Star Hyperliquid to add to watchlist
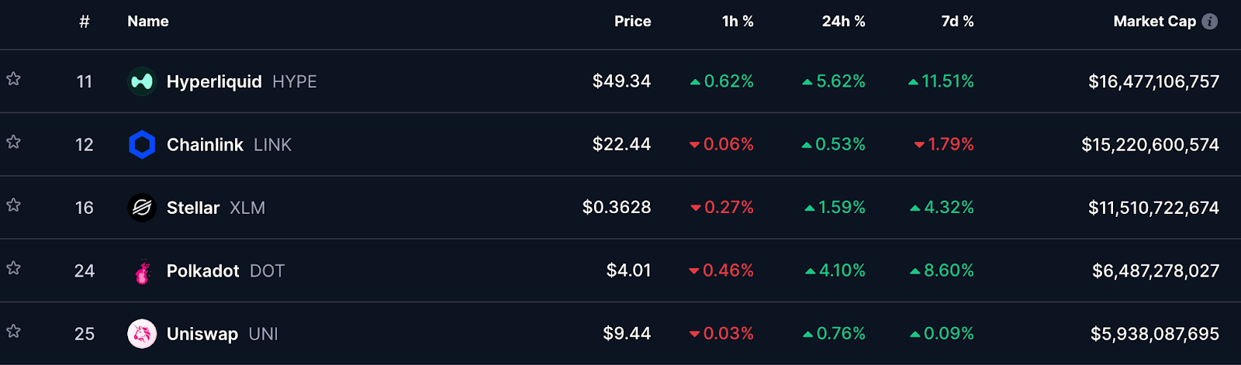This screenshot has height=365, width=1241. coord(13,79)
